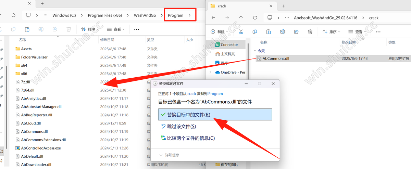The height and width of the screenshot is (169, 411).
Task: Click Paste icon in Program window toolbar
Action: click(x=27, y=29)
